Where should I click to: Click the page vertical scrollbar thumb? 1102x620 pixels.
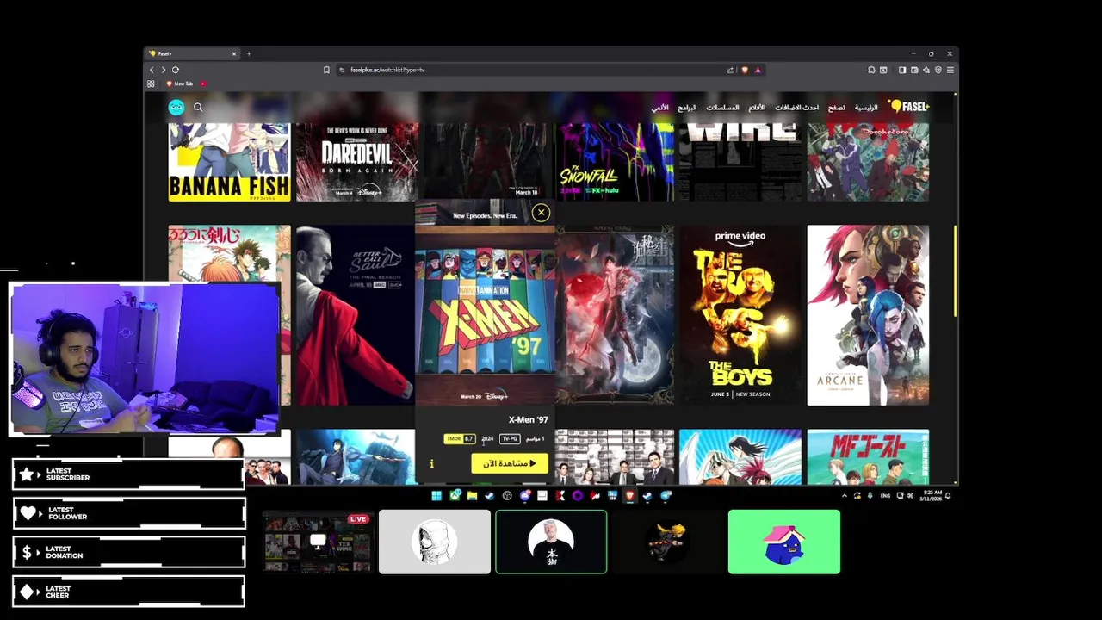click(x=955, y=272)
